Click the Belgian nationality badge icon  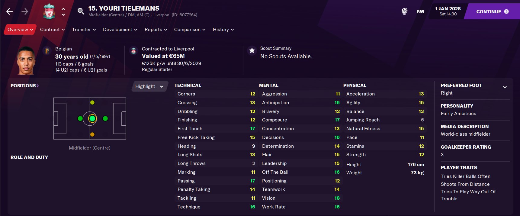coord(48,50)
